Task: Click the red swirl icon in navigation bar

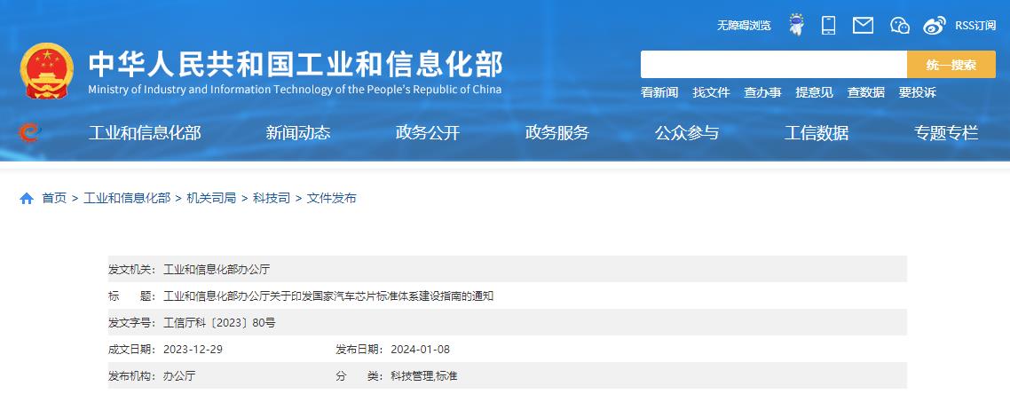Action: 29,133
